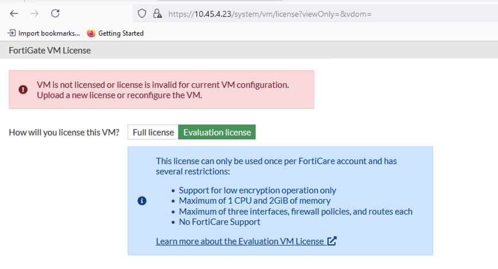The height and width of the screenshot is (269, 498).
Task: Click the VM is not licensed warning text
Action: 163,90
